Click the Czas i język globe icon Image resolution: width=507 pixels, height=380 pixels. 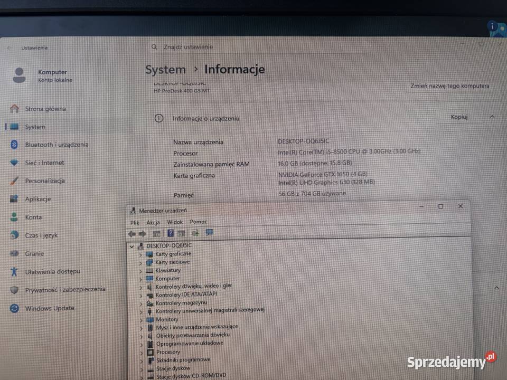tap(14, 235)
